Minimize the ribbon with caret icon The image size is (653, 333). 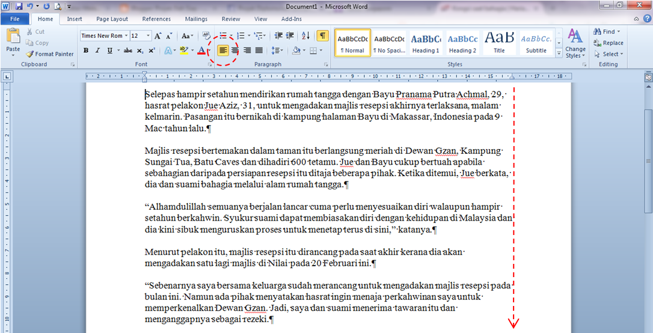(x=636, y=19)
